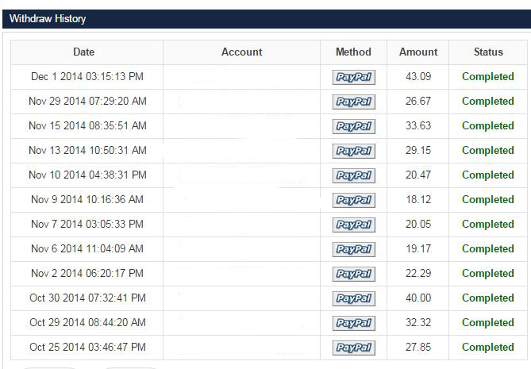
Task: Click Completed status in the 32.32 row
Action: tap(488, 323)
